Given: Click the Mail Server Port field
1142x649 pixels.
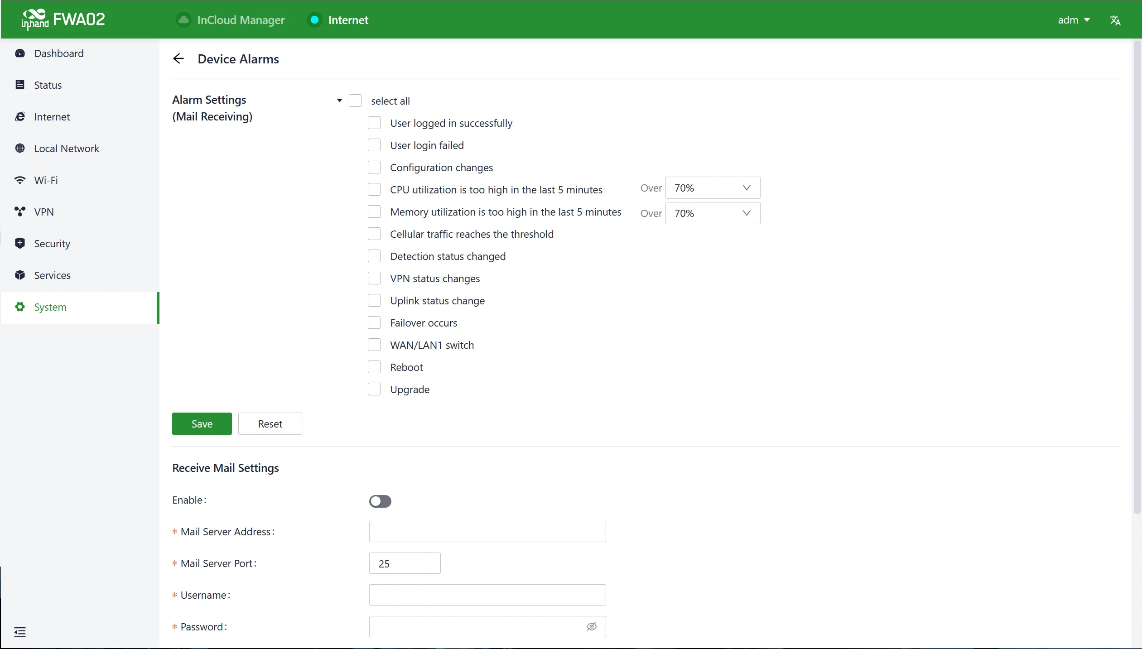Looking at the screenshot, I should (x=405, y=563).
